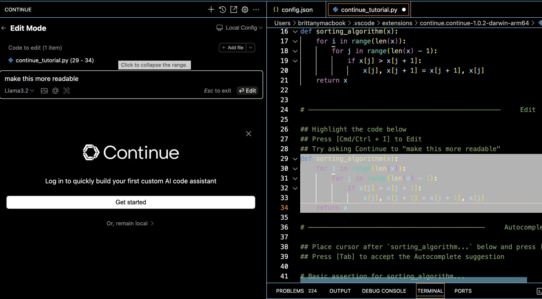Open the PORTS tab

click(x=463, y=291)
